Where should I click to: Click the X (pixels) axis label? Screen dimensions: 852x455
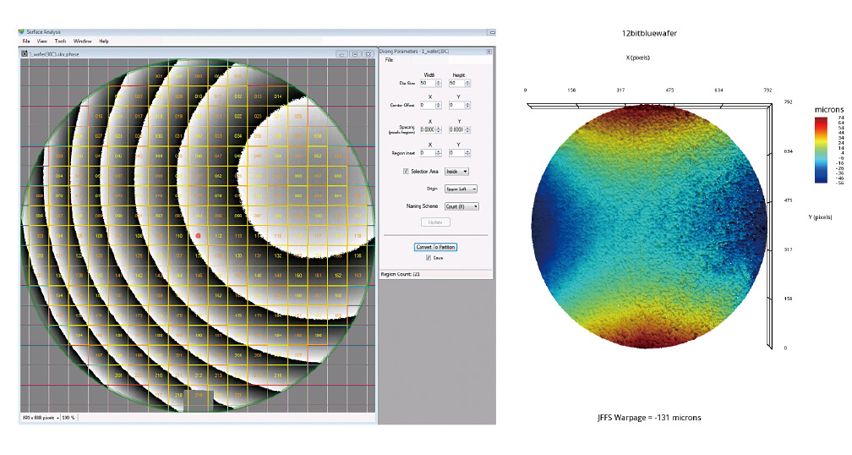point(638,58)
